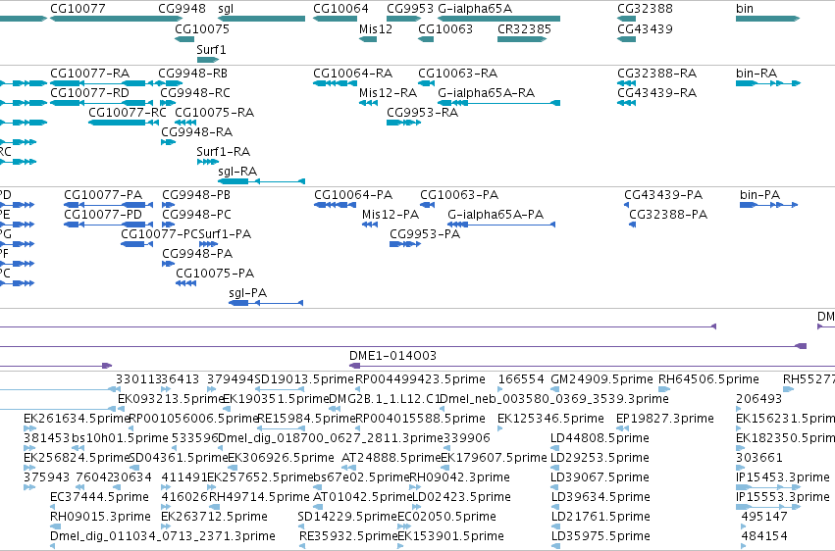The image size is (835, 551).
Task: Click the CG10077-RD transcript label
Action: (x=90, y=92)
